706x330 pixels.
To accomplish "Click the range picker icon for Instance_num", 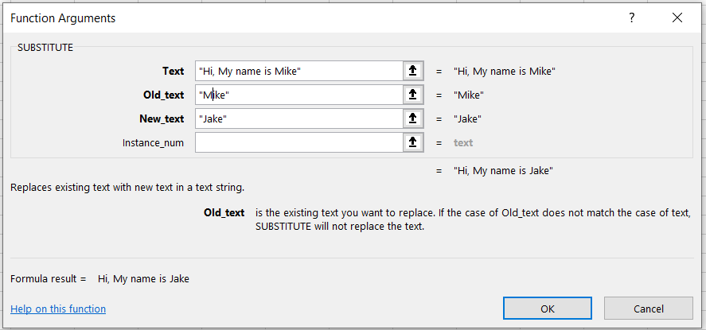I will 412,142.
